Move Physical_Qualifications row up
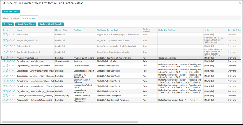 pyautogui.click(x=10, y=58)
